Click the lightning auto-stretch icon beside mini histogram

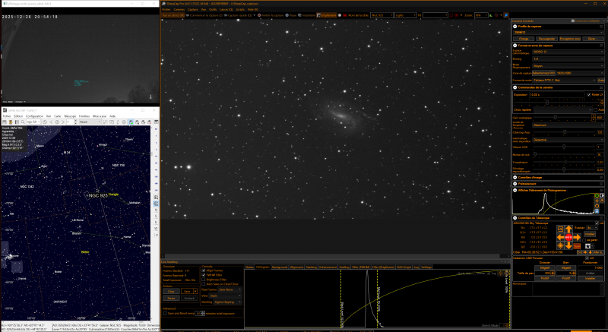597,201
